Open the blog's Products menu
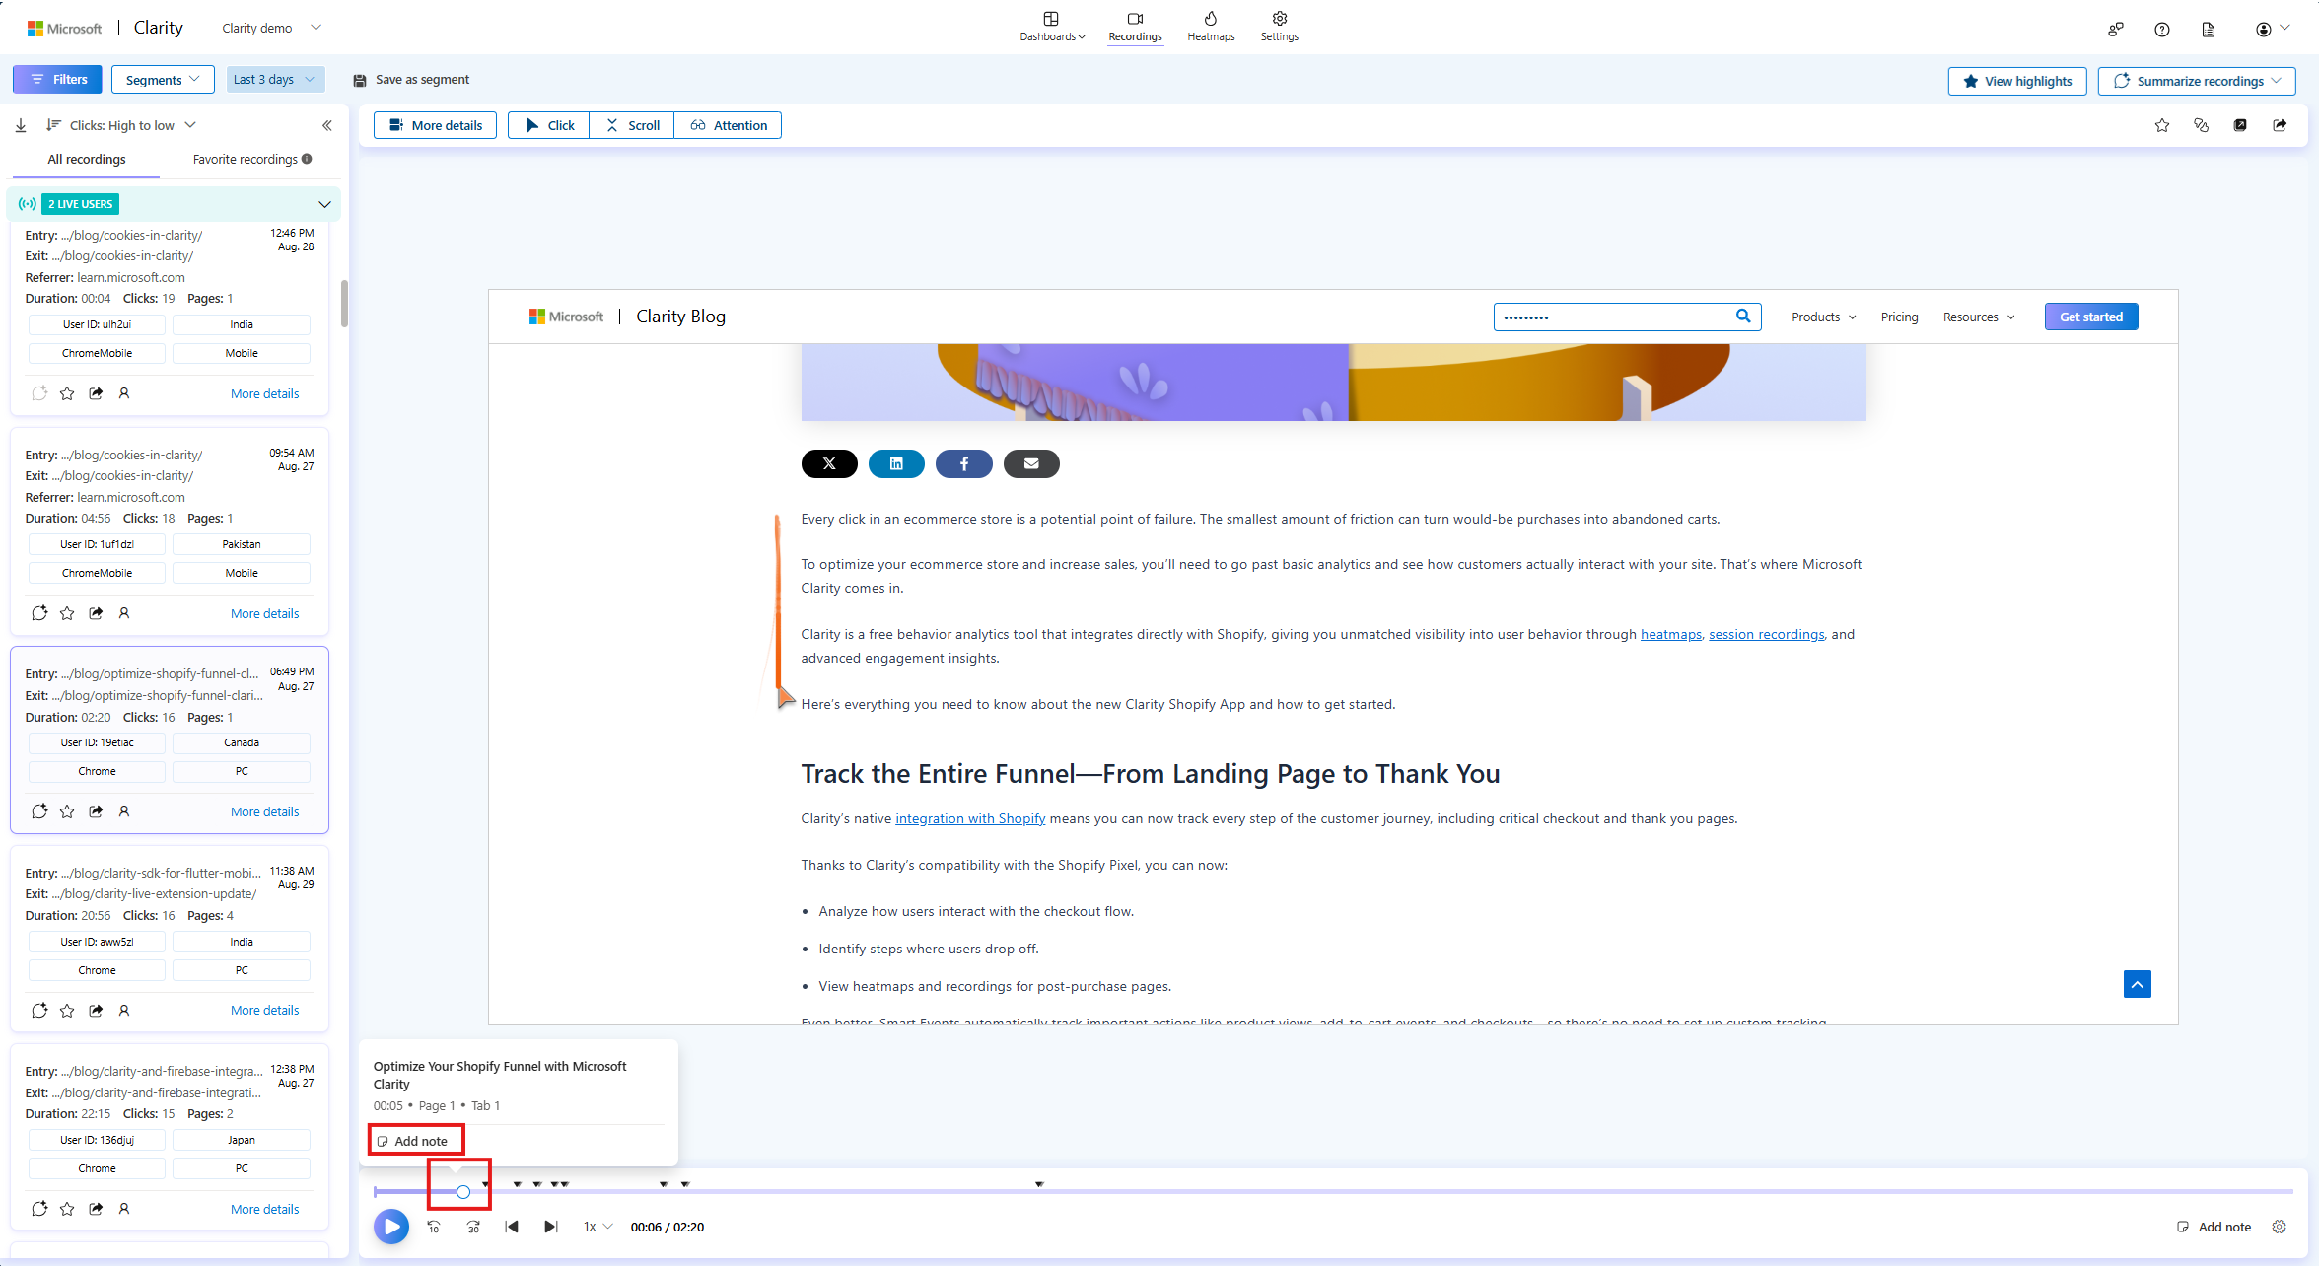The height and width of the screenshot is (1266, 2319). [1824, 316]
